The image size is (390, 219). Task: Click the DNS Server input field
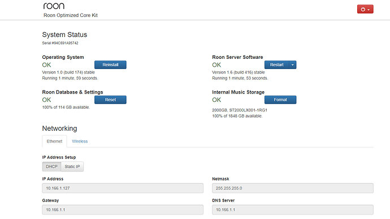coord(293,210)
